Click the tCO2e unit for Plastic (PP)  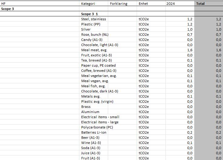[144, 24]
